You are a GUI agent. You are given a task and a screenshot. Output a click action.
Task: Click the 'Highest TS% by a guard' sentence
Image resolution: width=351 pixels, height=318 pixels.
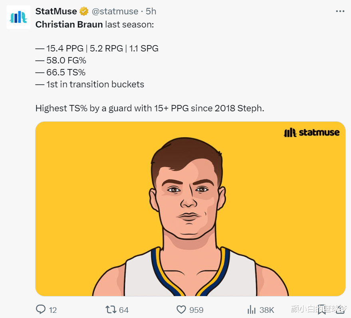pyautogui.click(x=150, y=108)
